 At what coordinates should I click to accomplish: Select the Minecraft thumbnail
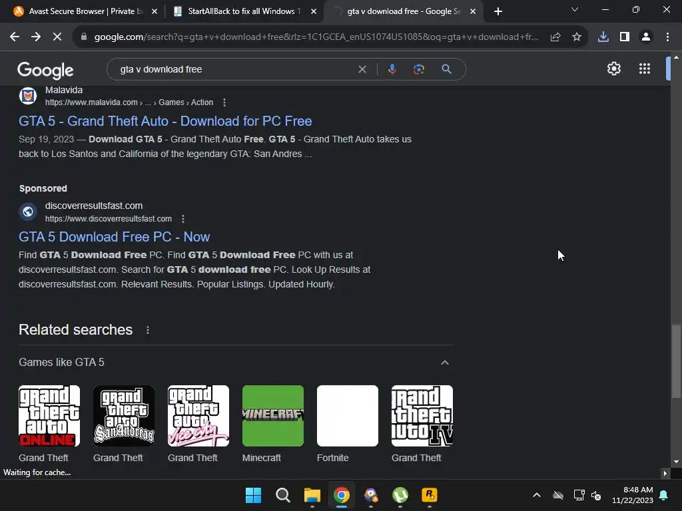click(x=273, y=416)
